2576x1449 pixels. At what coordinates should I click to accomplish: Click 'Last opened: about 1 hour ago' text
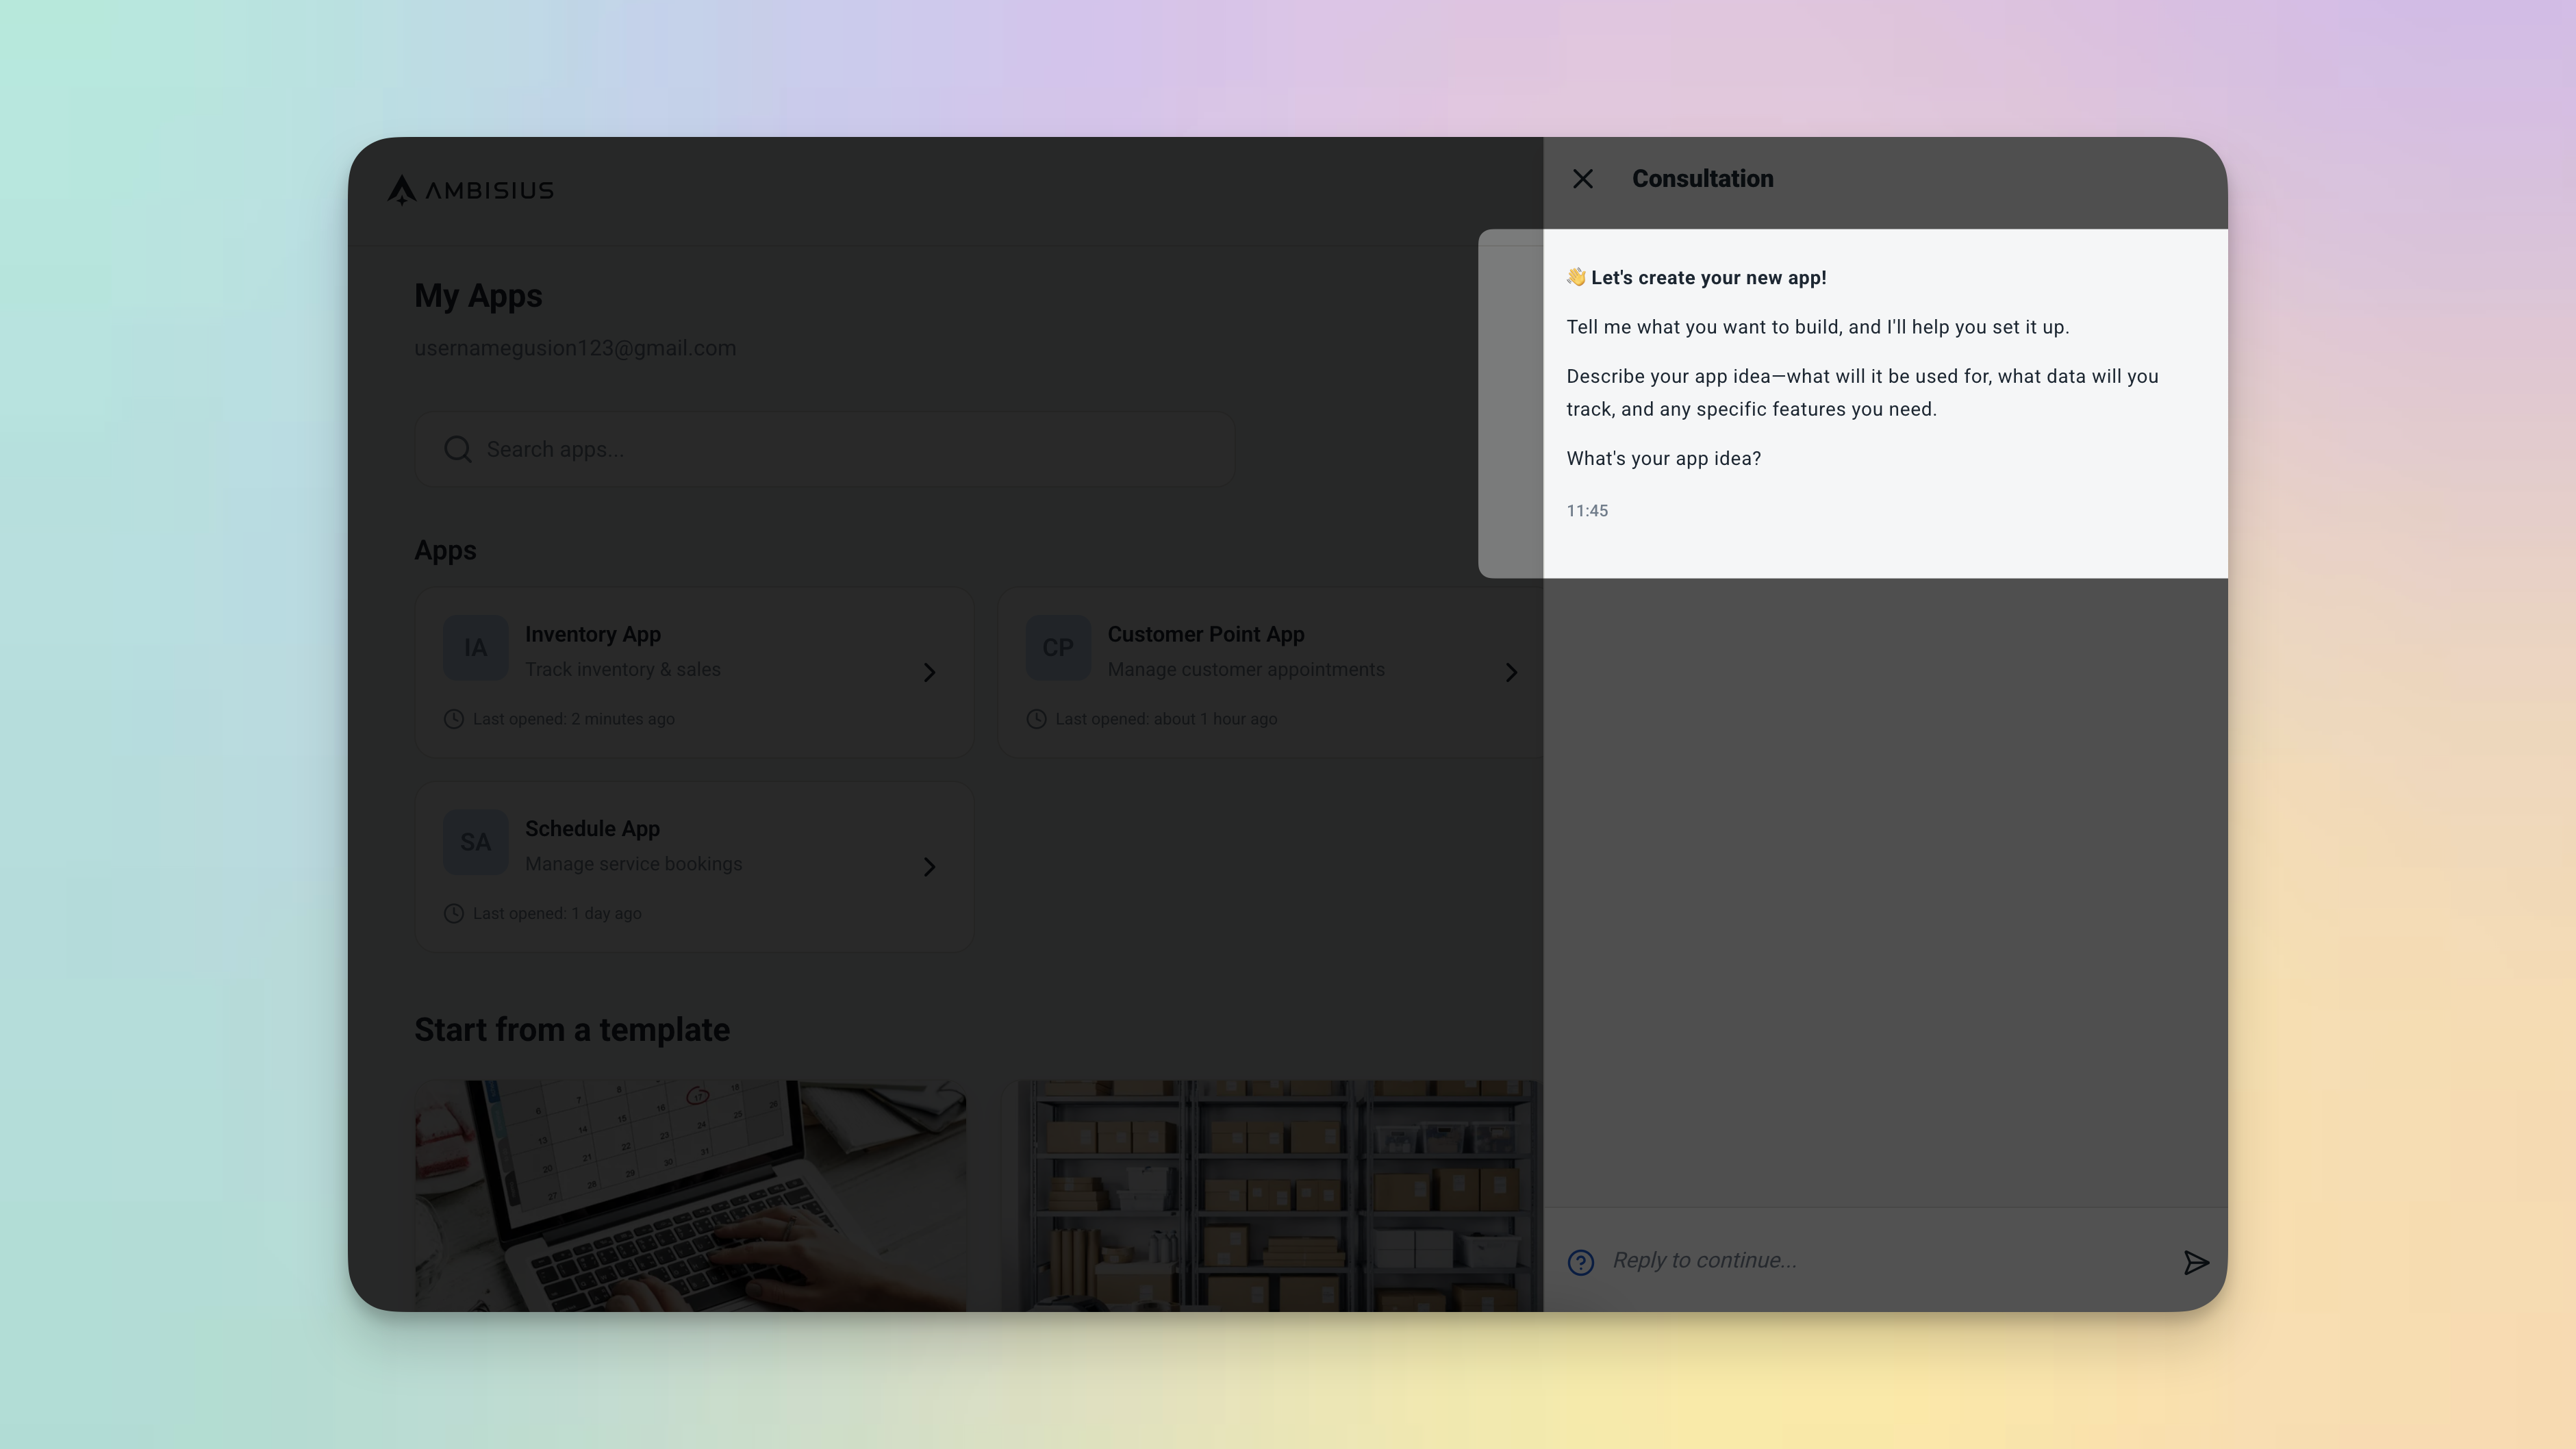(x=1166, y=719)
